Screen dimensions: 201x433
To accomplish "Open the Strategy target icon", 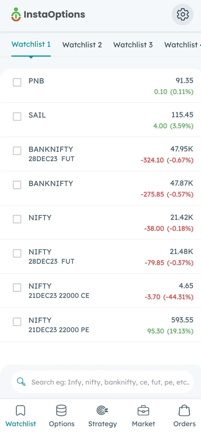I will tap(102, 410).
